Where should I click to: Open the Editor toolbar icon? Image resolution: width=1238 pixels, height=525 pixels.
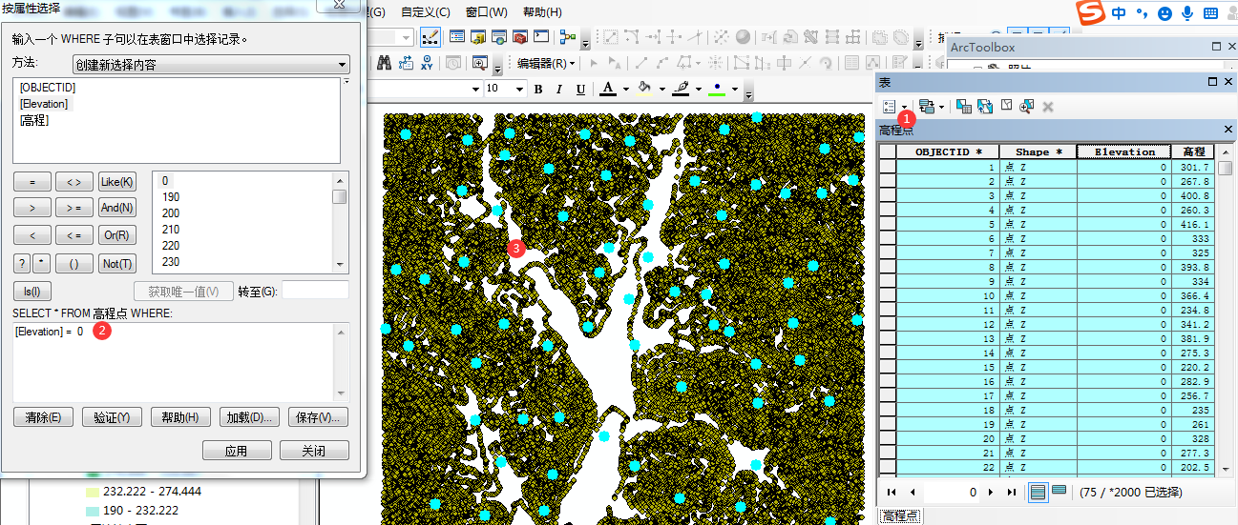(430, 37)
